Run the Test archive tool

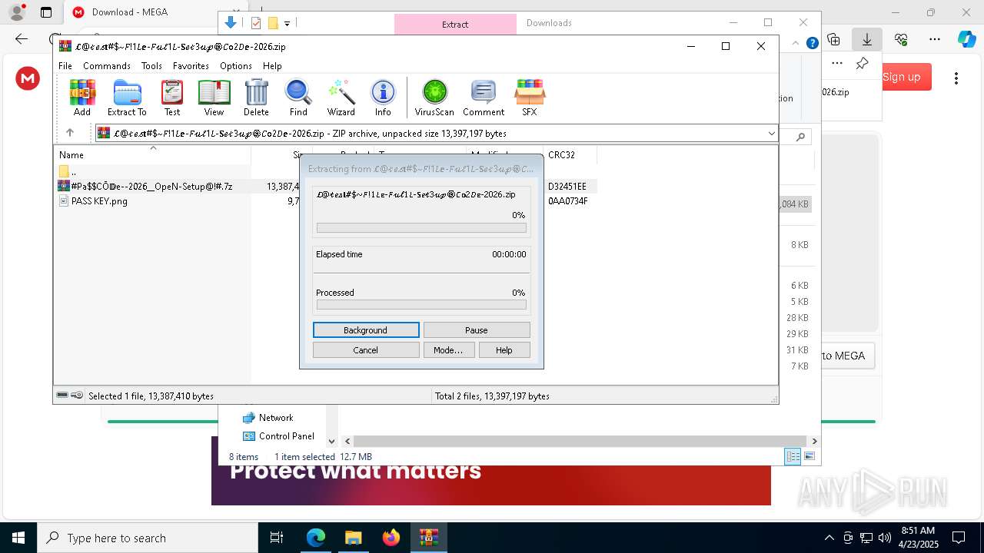point(172,98)
